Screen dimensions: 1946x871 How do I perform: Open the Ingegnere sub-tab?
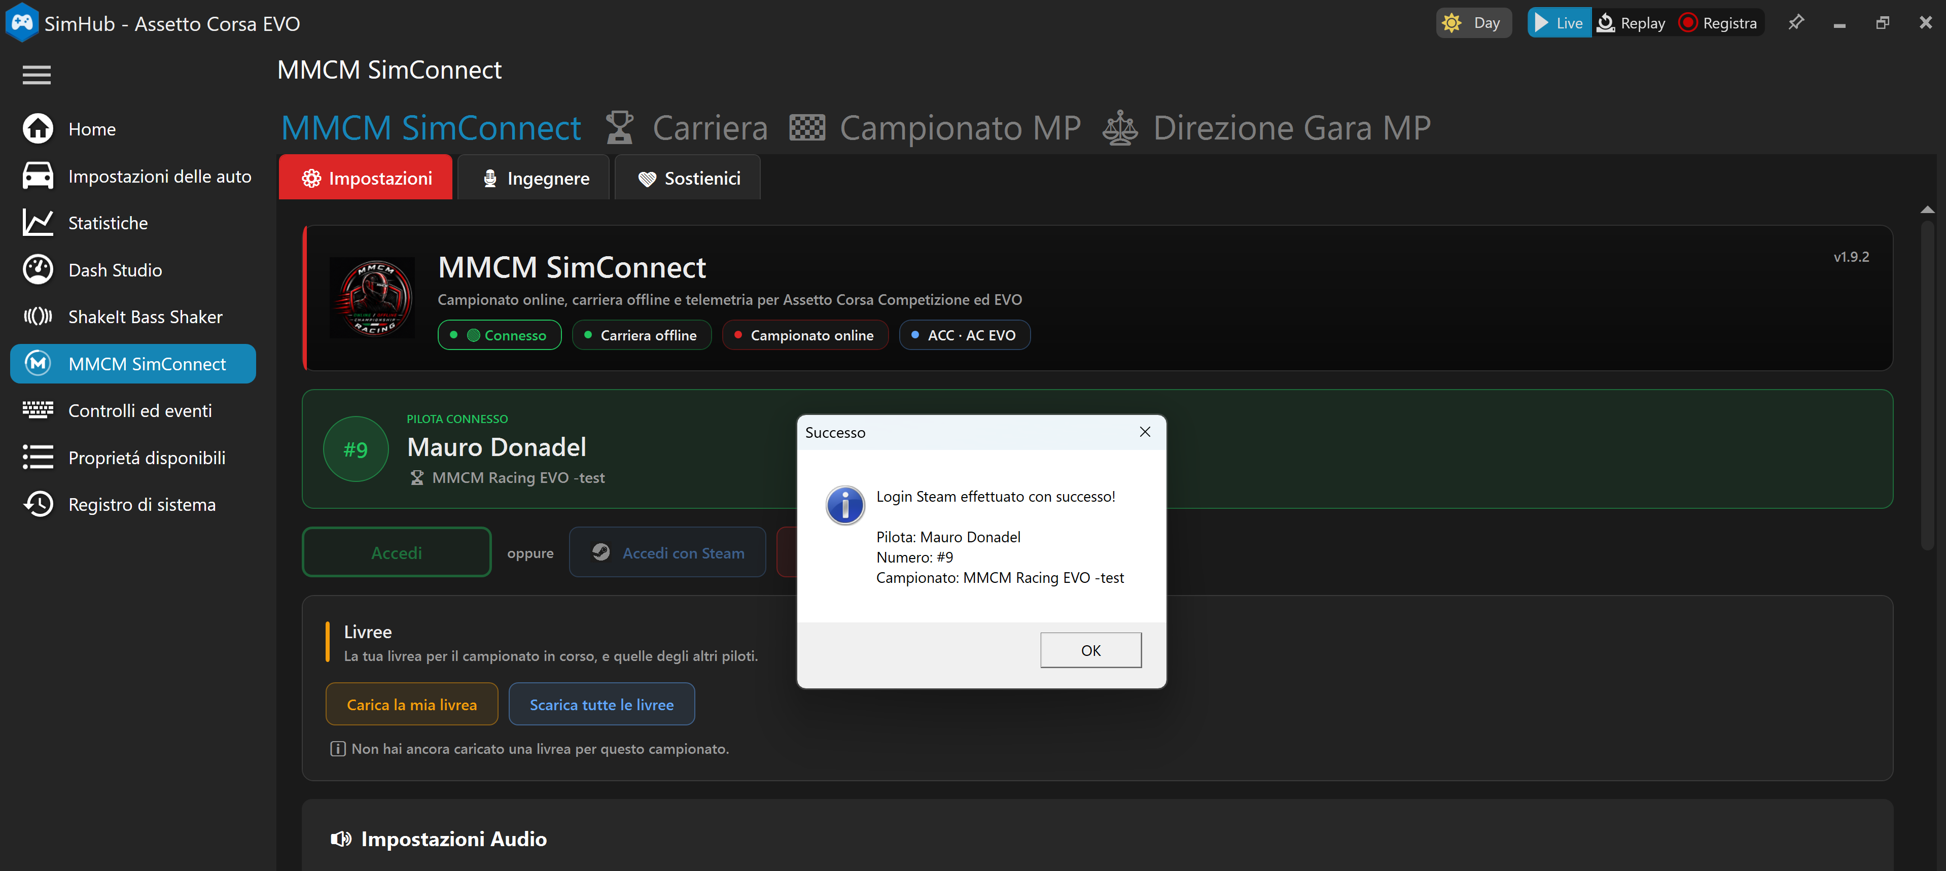pos(534,178)
